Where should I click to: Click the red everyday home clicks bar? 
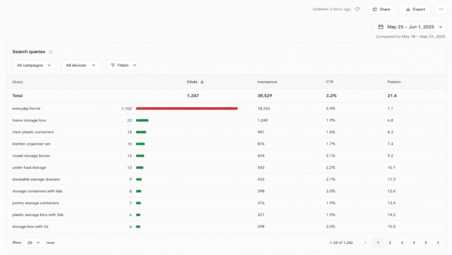click(x=187, y=109)
